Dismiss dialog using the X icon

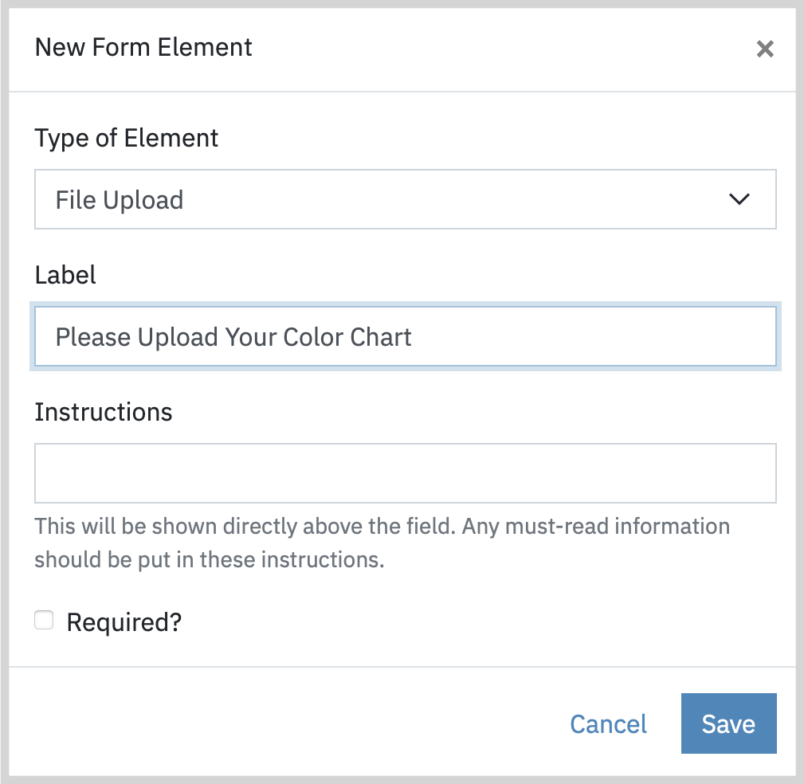point(764,49)
